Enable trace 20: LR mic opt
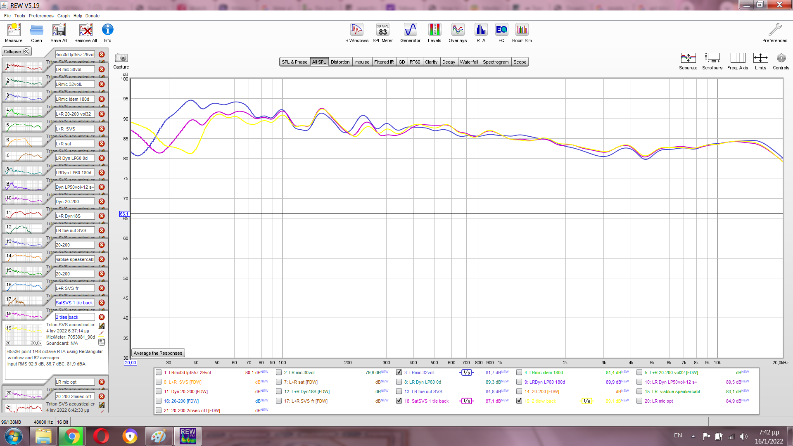793x446 pixels. pos(639,401)
